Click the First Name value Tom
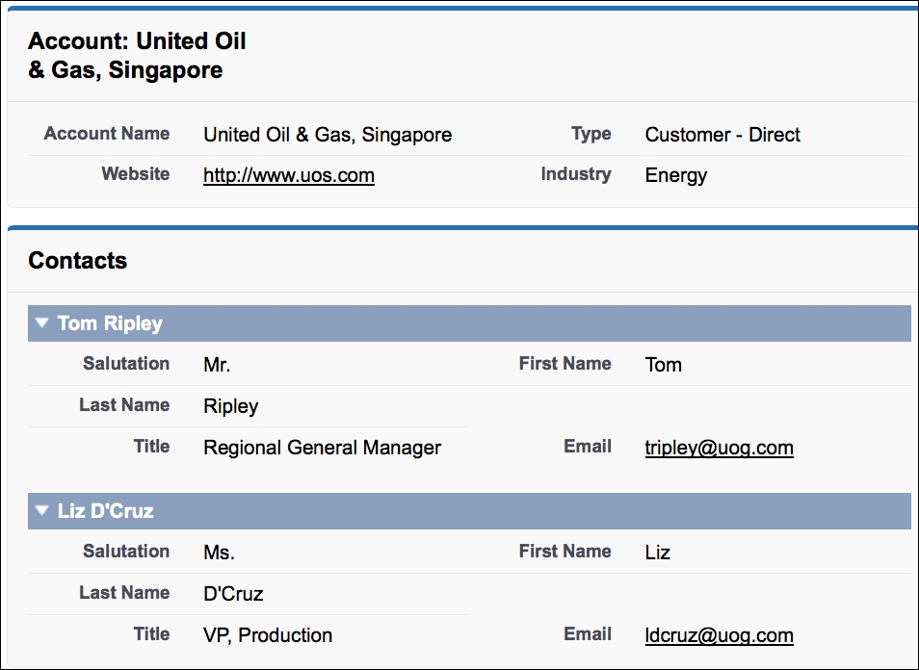 click(664, 365)
